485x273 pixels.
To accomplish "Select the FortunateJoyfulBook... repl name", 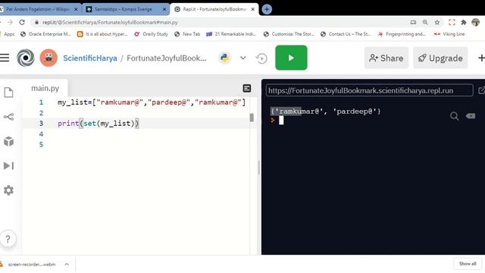I will (167, 58).
